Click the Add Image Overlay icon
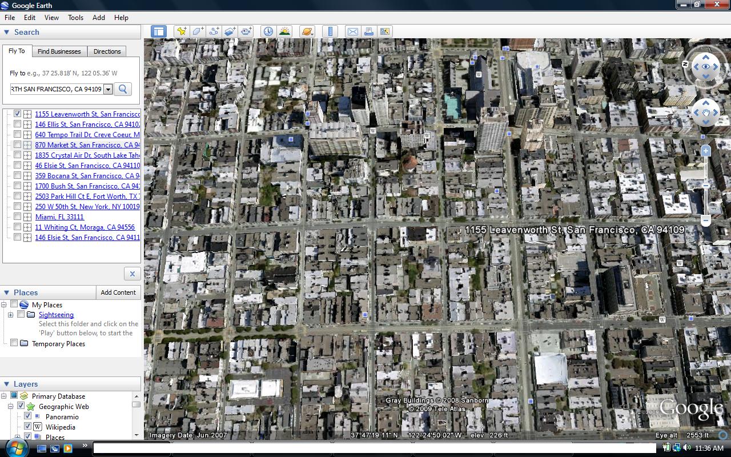731x457 pixels. 230,31
